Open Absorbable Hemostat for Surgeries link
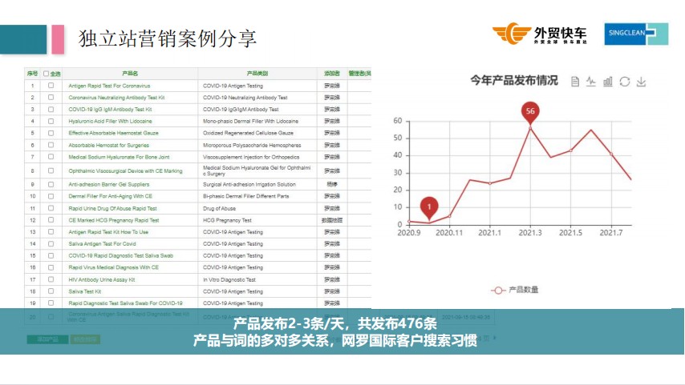This screenshot has width=685, height=385. (x=109, y=145)
